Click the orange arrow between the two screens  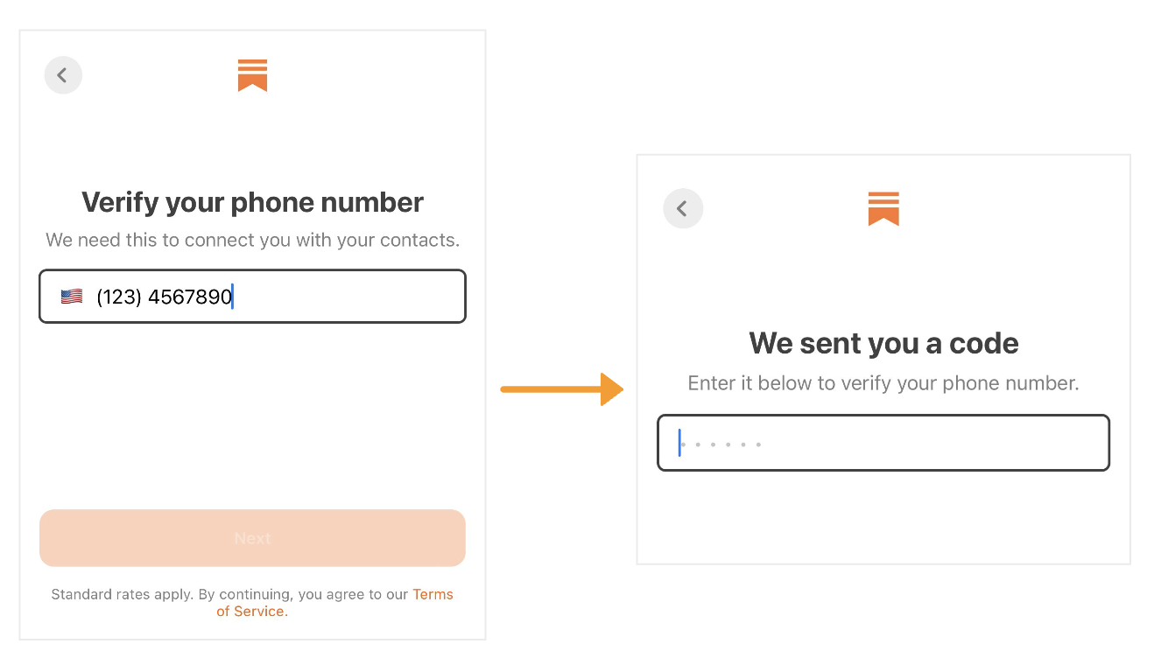562,389
